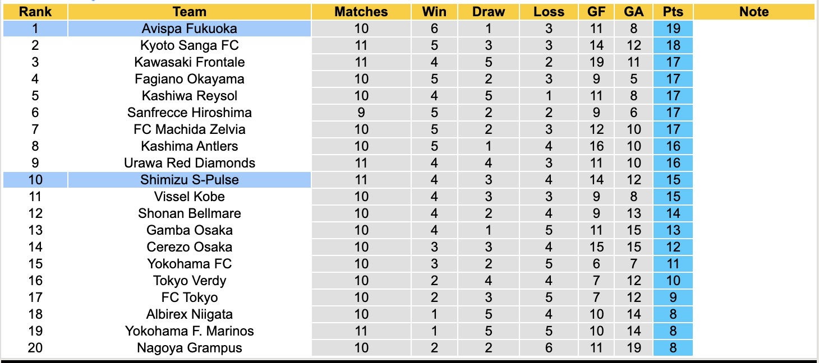This screenshot has height=363, width=819.
Task: Select Urawa Red Diamonds team name
Action: [x=190, y=163]
